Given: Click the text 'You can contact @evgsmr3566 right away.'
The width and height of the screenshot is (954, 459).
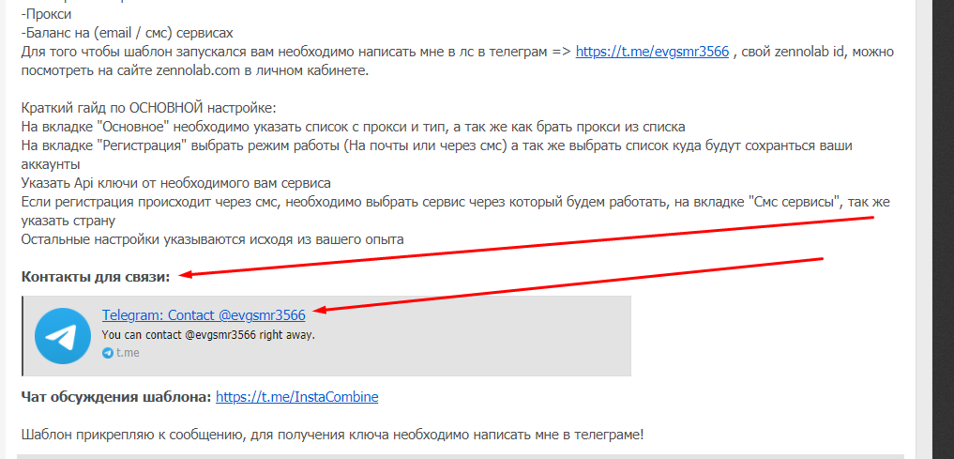Looking at the screenshot, I should pyautogui.click(x=208, y=335).
